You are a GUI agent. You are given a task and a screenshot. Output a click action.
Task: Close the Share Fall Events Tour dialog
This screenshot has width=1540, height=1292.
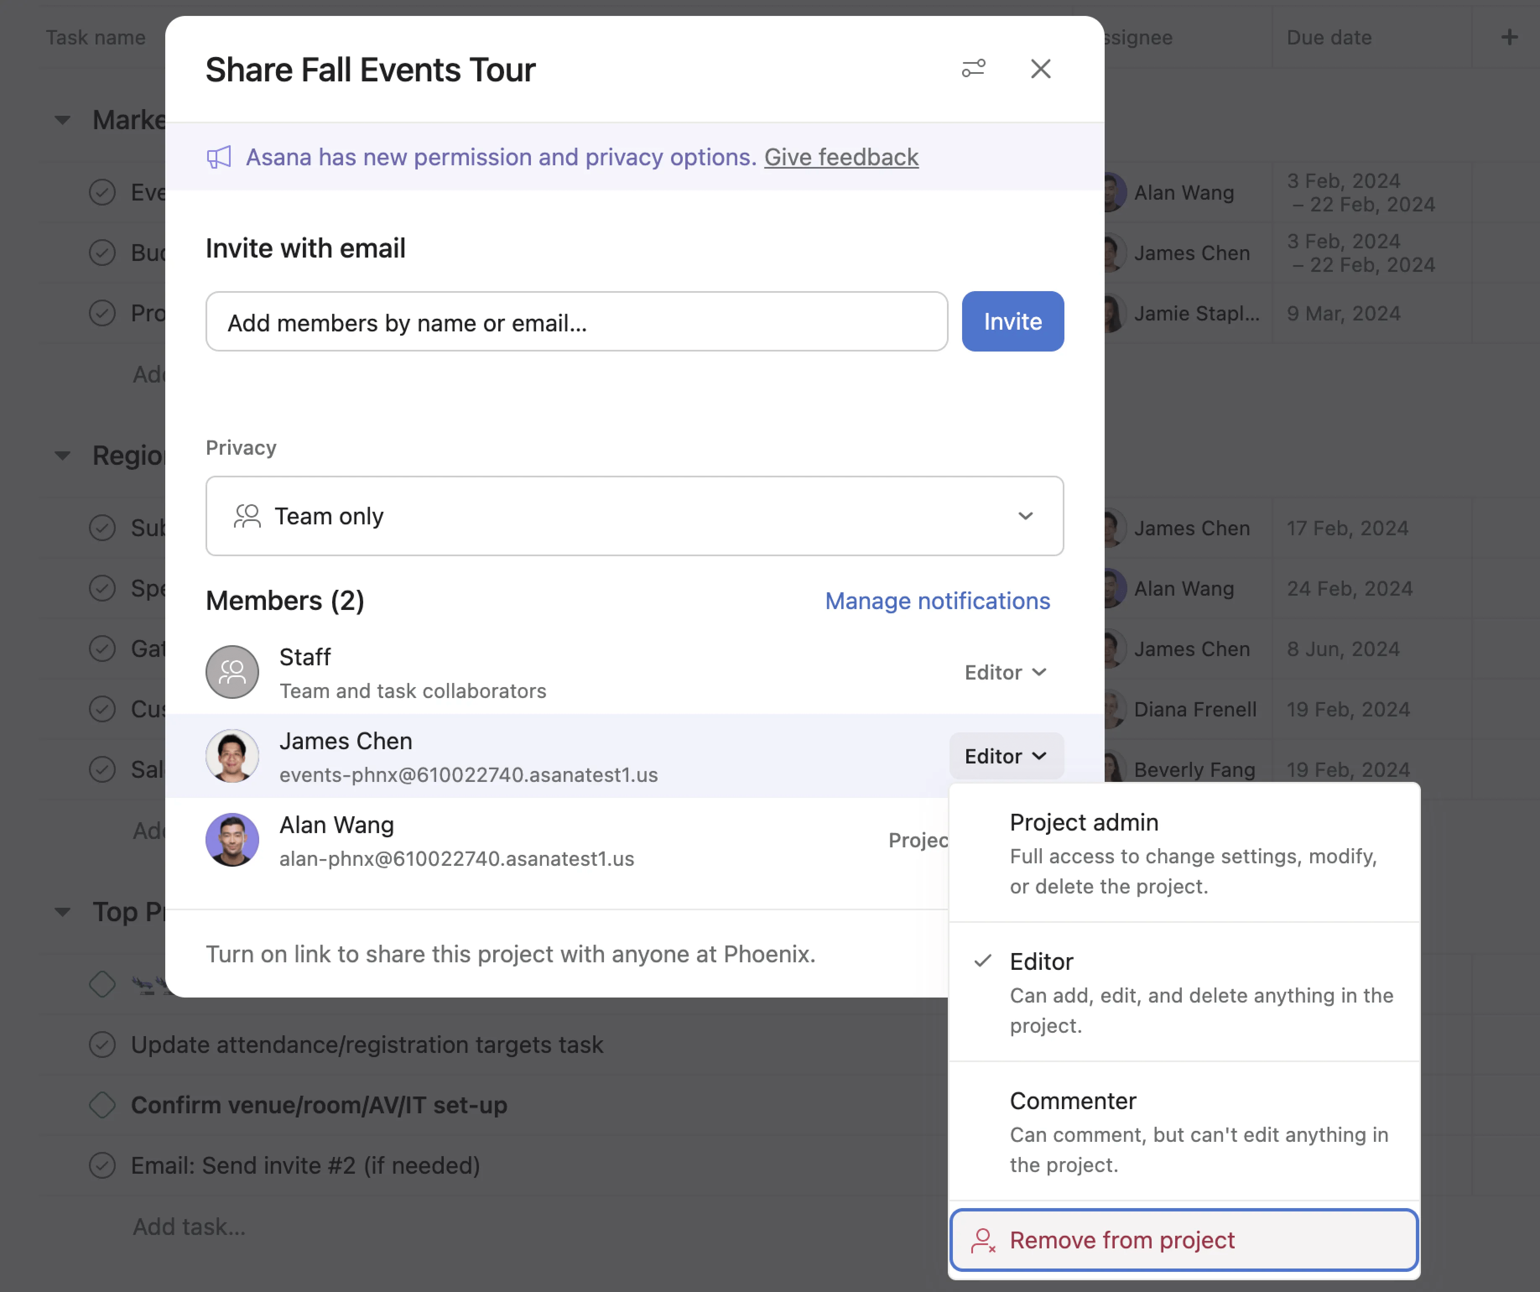click(x=1040, y=69)
